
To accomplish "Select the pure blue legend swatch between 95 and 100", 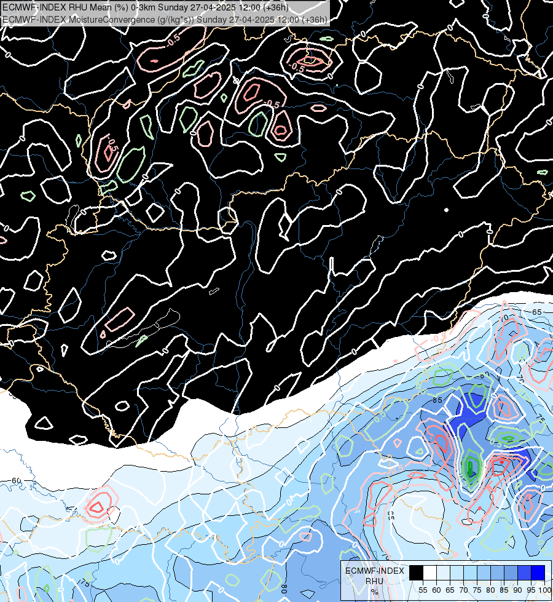I will [x=538, y=572].
